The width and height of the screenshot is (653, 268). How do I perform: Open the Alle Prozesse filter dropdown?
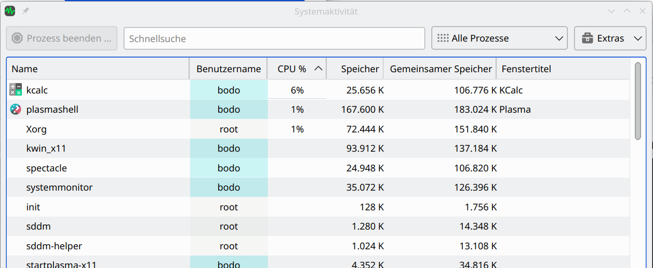499,38
